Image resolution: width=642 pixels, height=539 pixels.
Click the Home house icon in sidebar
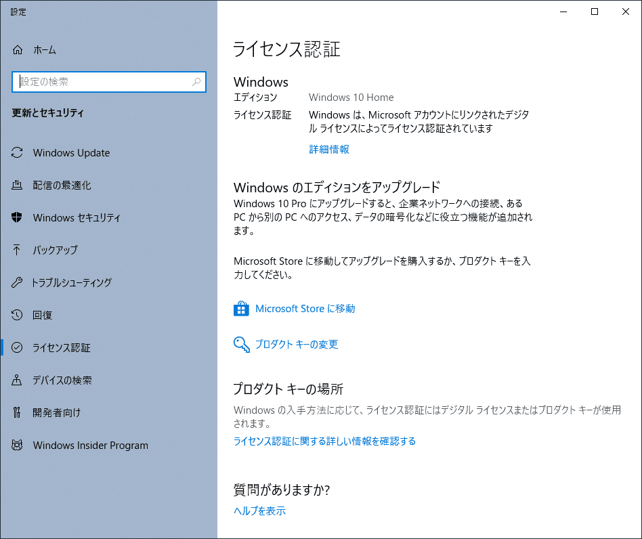click(x=18, y=50)
